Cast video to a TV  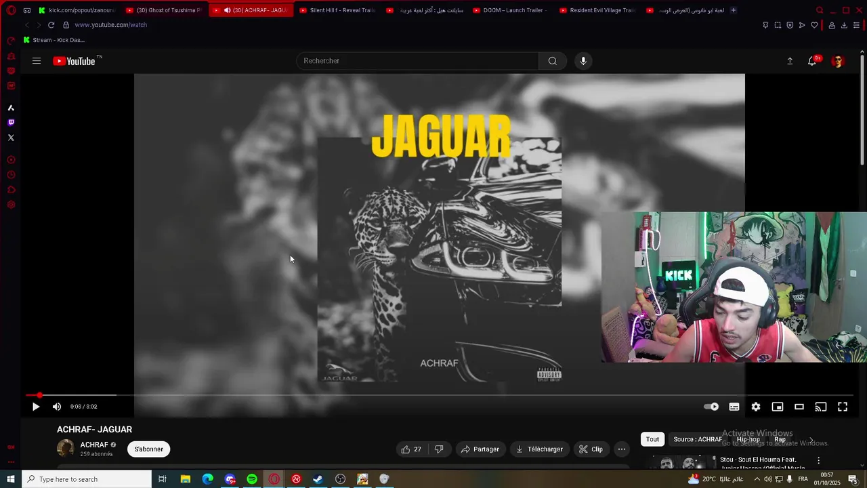tap(821, 407)
